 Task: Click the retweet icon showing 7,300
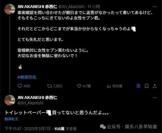pos(49,86)
